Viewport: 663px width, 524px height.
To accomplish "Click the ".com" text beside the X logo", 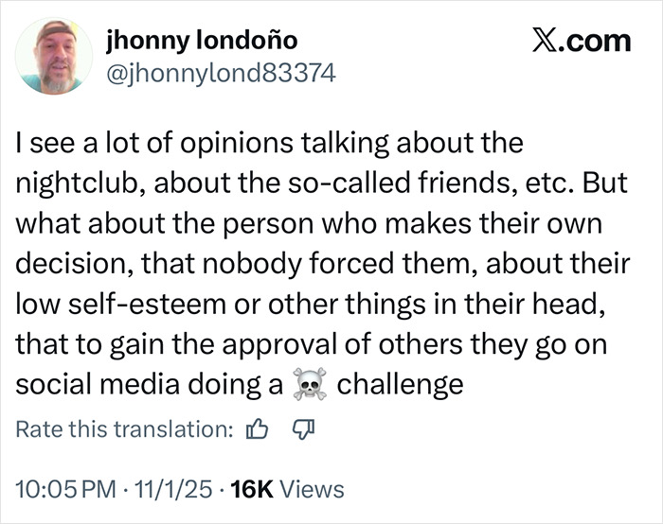I will (601, 42).
